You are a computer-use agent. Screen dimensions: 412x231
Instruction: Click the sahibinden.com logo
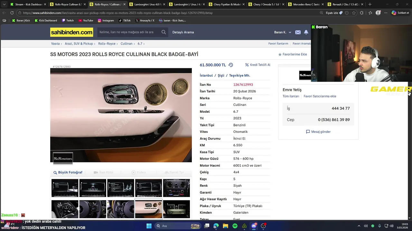tap(71, 32)
